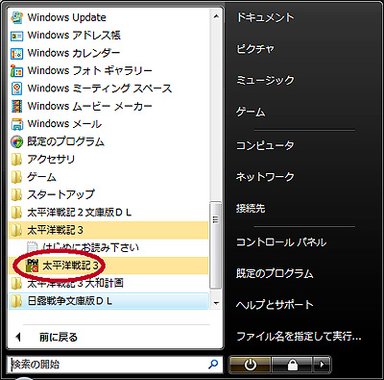The width and height of the screenshot is (384, 380).
Task: Open Windows フォト ギャラリー icon
Action: click(16, 71)
